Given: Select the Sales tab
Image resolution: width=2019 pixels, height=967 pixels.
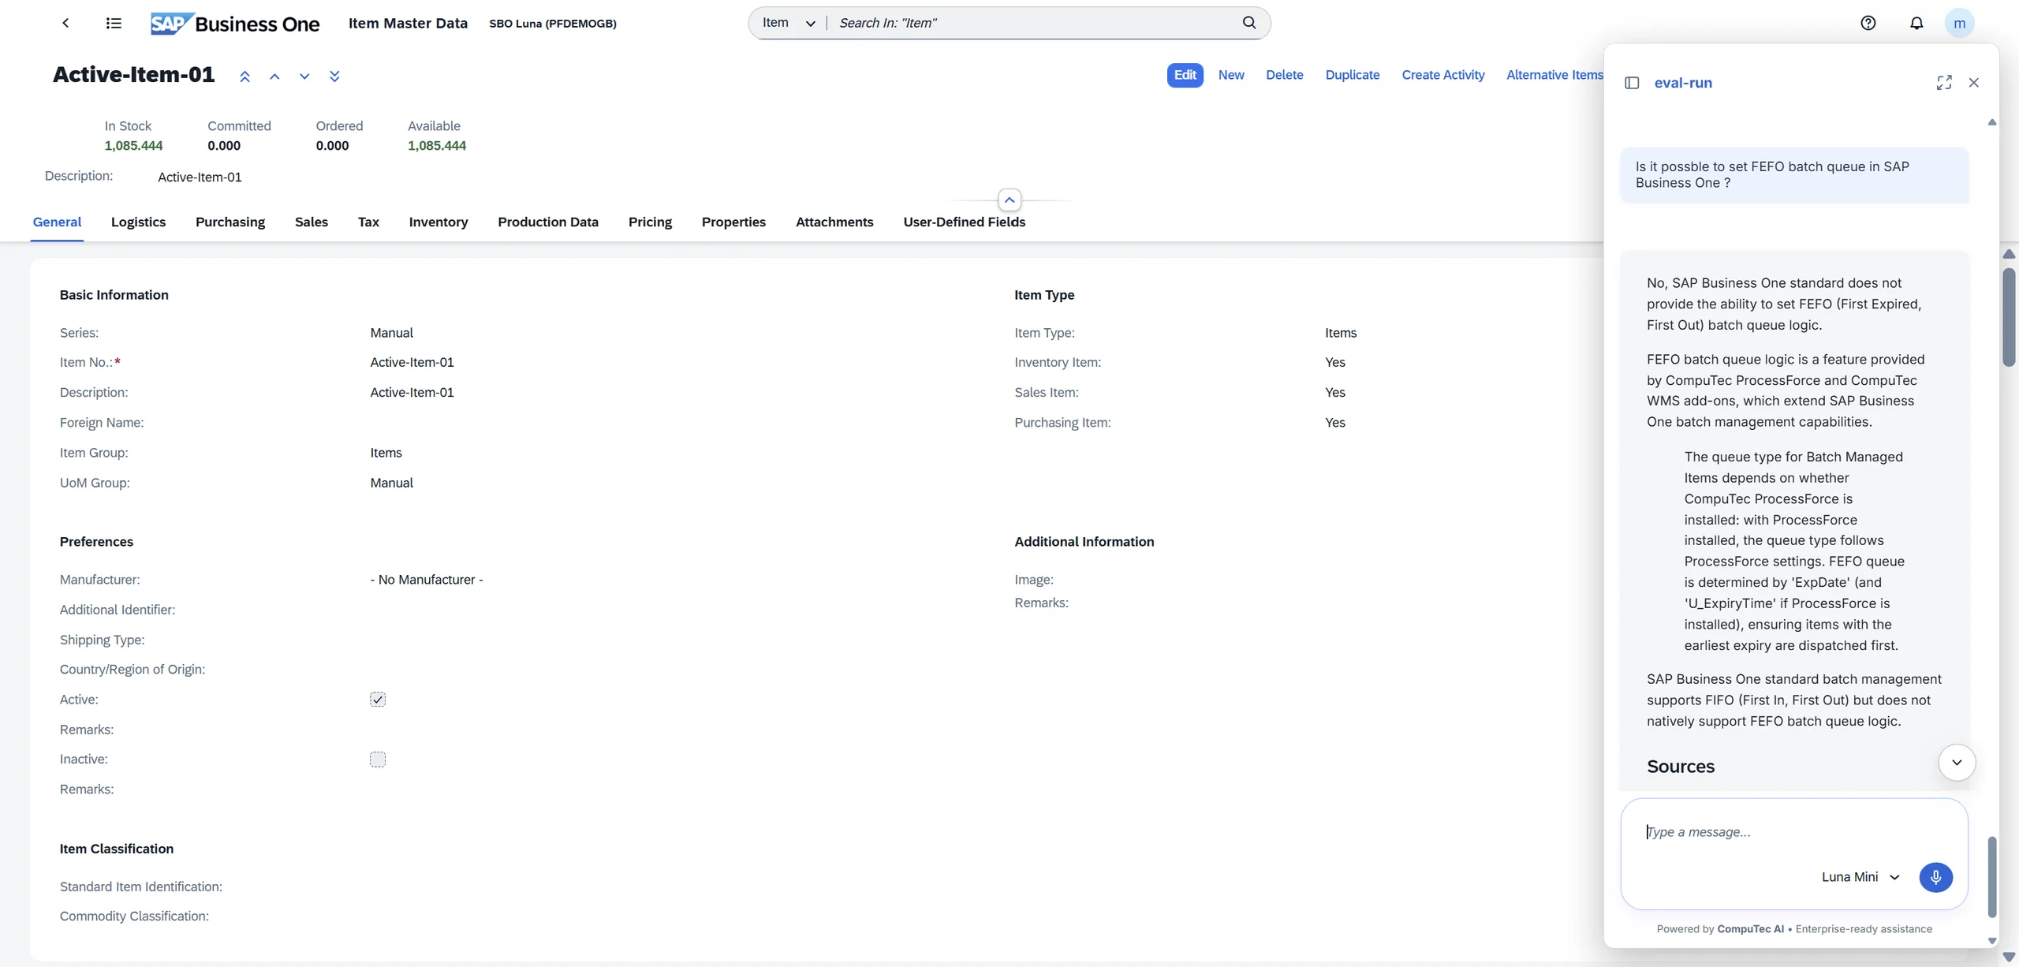Looking at the screenshot, I should coord(312,222).
